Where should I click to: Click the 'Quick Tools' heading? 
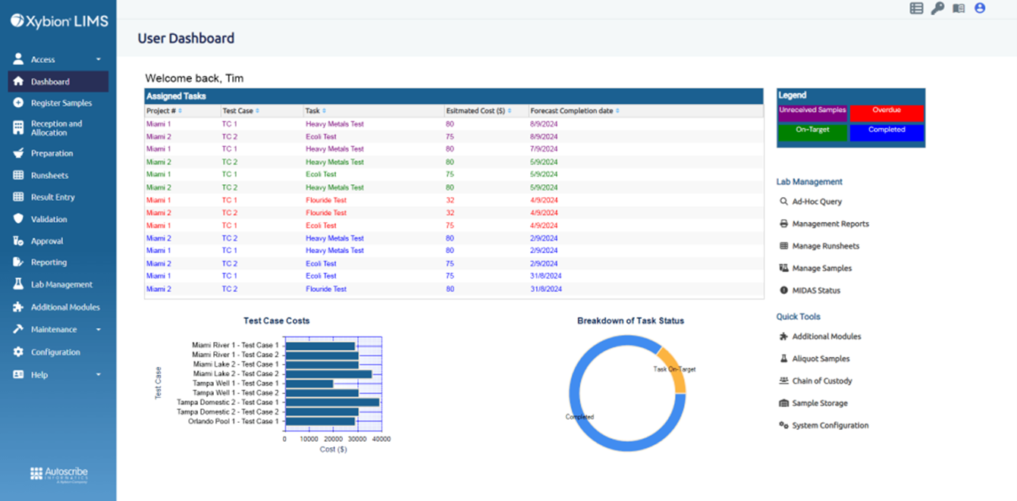(798, 317)
